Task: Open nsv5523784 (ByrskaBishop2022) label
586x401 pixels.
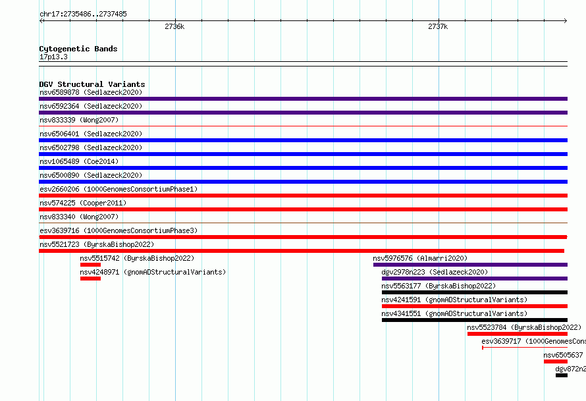Action: click(x=524, y=327)
